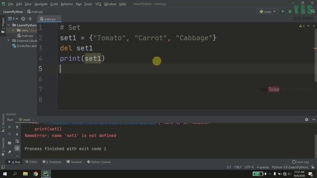
Task: Select the main tab in Run panel
Action: [25, 120]
